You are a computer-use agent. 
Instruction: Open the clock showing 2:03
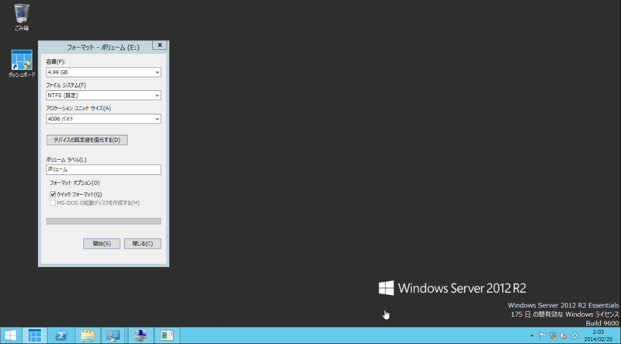(x=598, y=335)
